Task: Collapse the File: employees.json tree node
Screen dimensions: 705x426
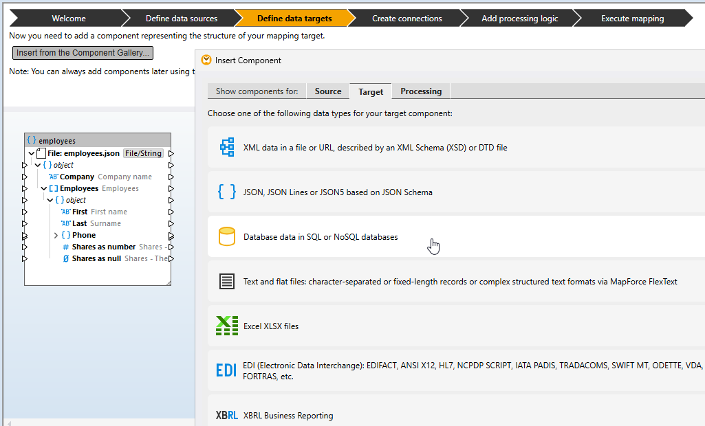Action: coord(32,153)
